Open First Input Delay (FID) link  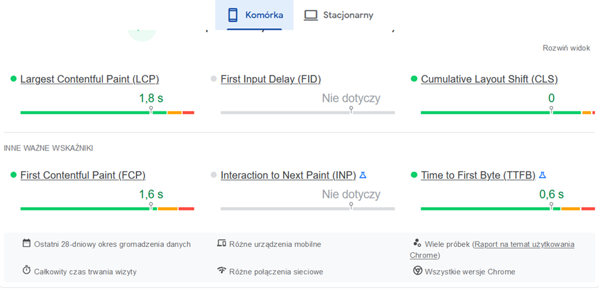tap(286, 79)
